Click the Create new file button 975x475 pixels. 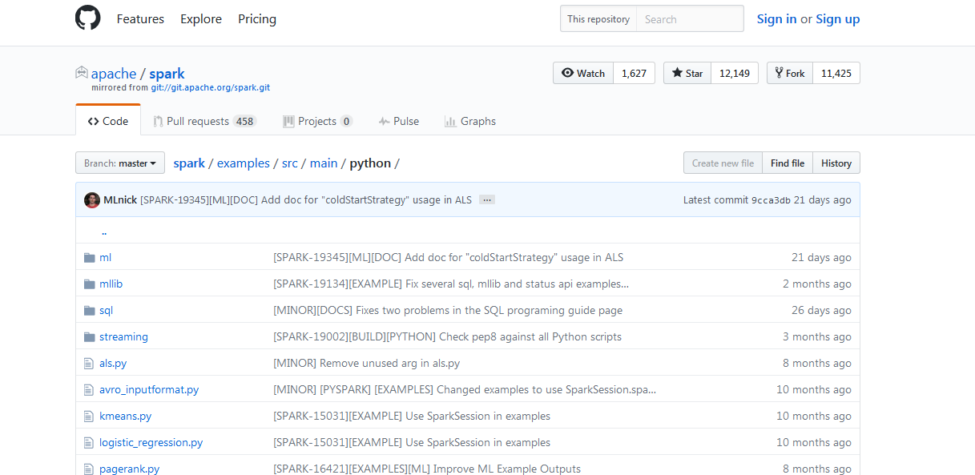point(723,163)
